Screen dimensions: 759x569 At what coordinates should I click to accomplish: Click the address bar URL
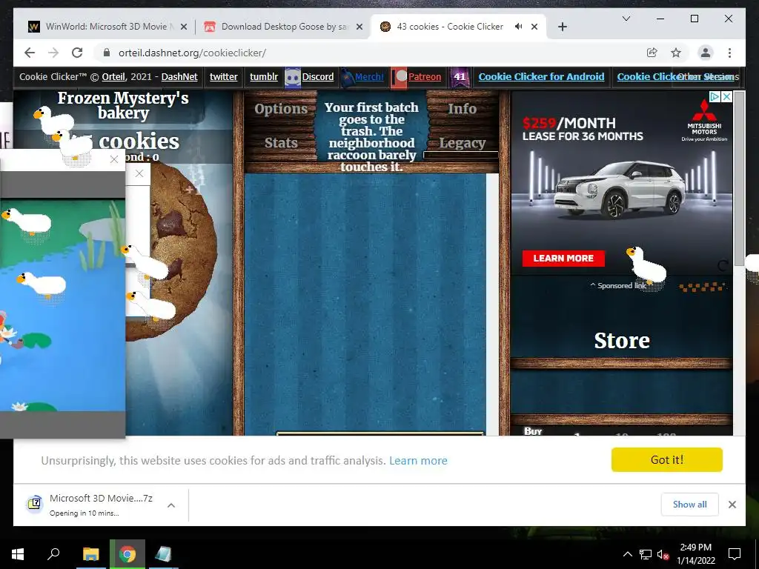(192, 53)
